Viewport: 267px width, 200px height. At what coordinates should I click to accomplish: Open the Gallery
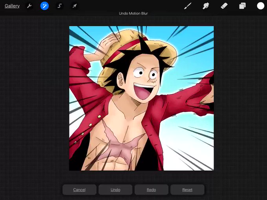[12, 6]
